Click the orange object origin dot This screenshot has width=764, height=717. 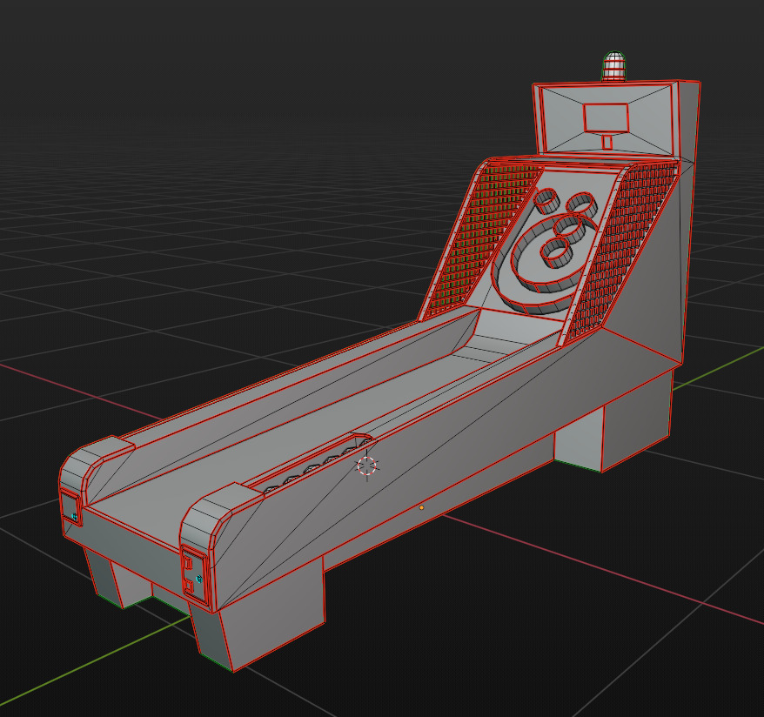[x=421, y=507]
